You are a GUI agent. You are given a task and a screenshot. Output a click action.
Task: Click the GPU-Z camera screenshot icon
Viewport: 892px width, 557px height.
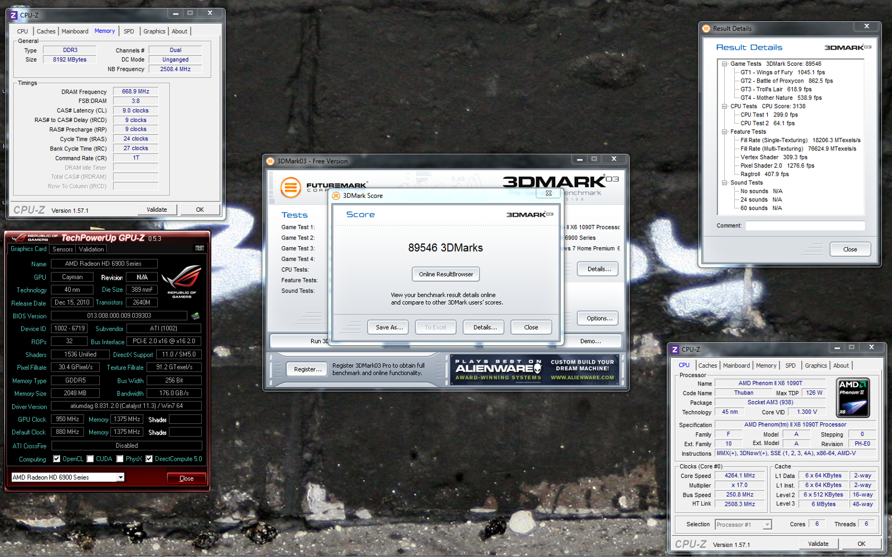pos(200,248)
